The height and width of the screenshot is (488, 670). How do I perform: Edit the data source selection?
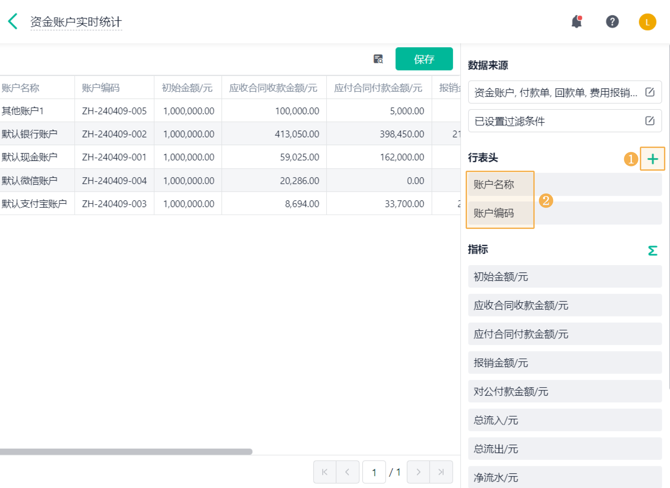click(650, 92)
